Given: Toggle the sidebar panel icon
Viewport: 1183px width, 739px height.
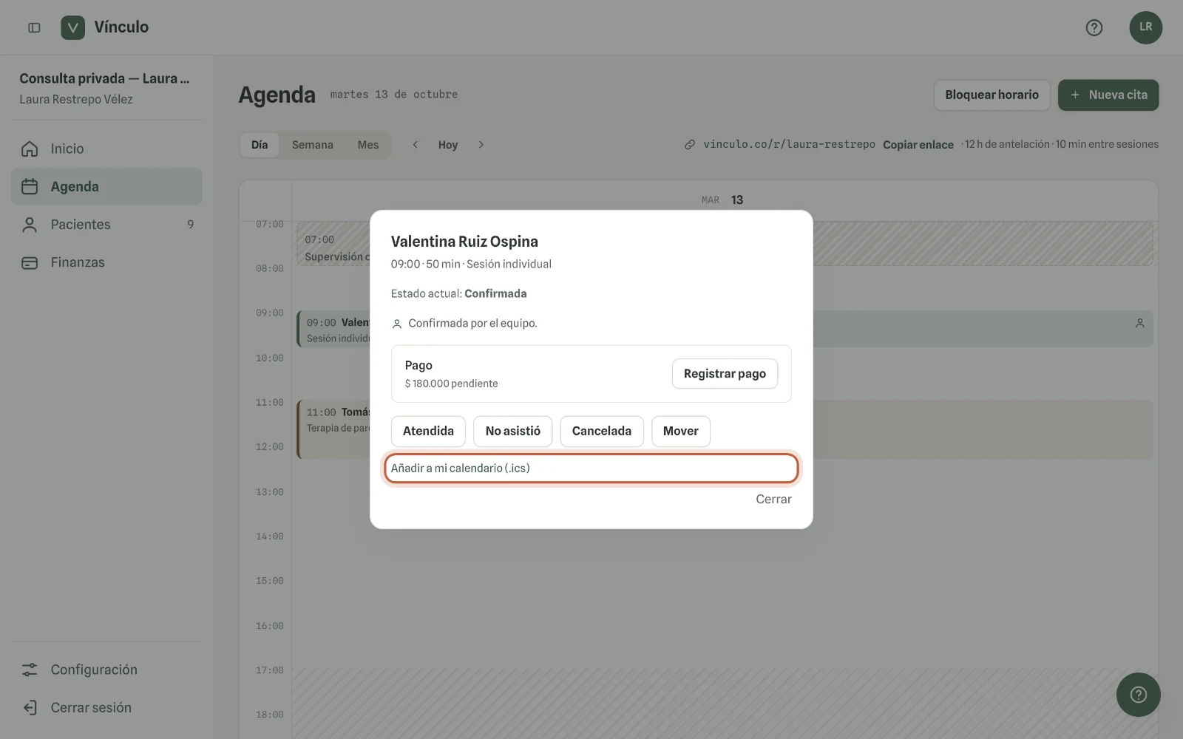Looking at the screenshot, I should 34,27.
